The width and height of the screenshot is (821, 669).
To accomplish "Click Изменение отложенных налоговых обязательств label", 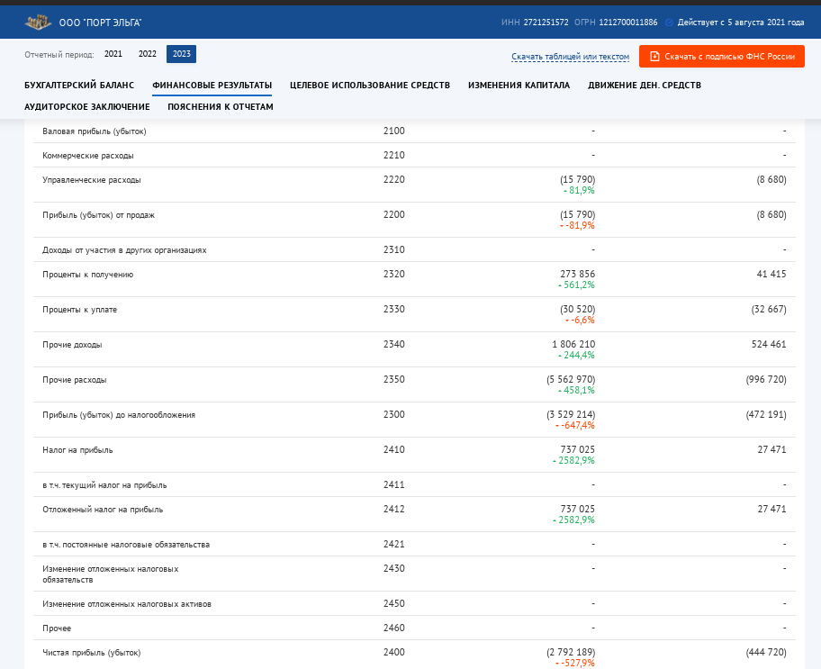I will click(x=111, y=574).
